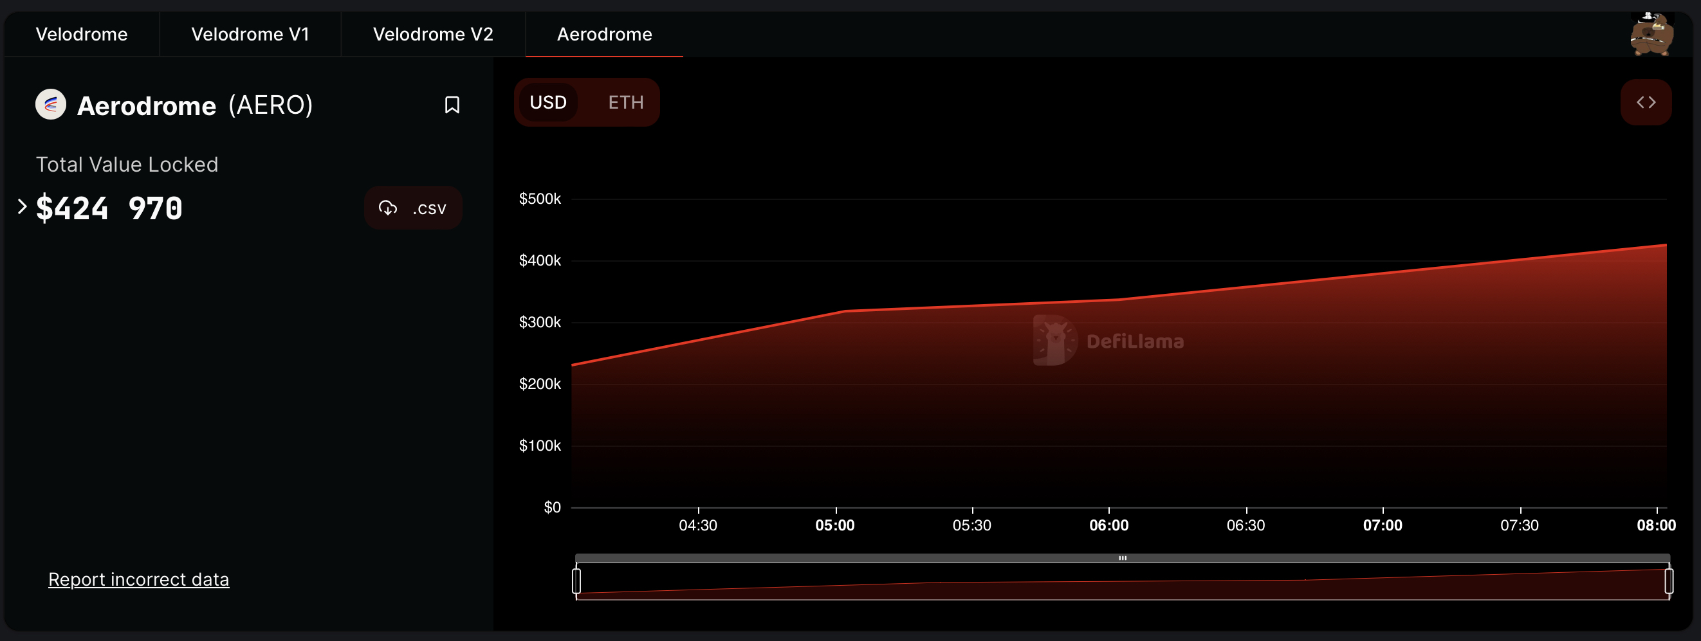Viewport: 1701px width, 641px height.
Task: Click the 08:00 time axis label
Action: (1656, 525)
